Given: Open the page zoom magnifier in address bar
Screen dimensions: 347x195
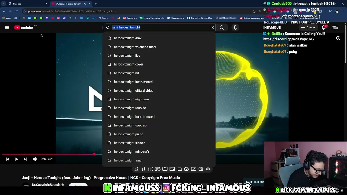Looking at the screenshot, I should point(260,11).
